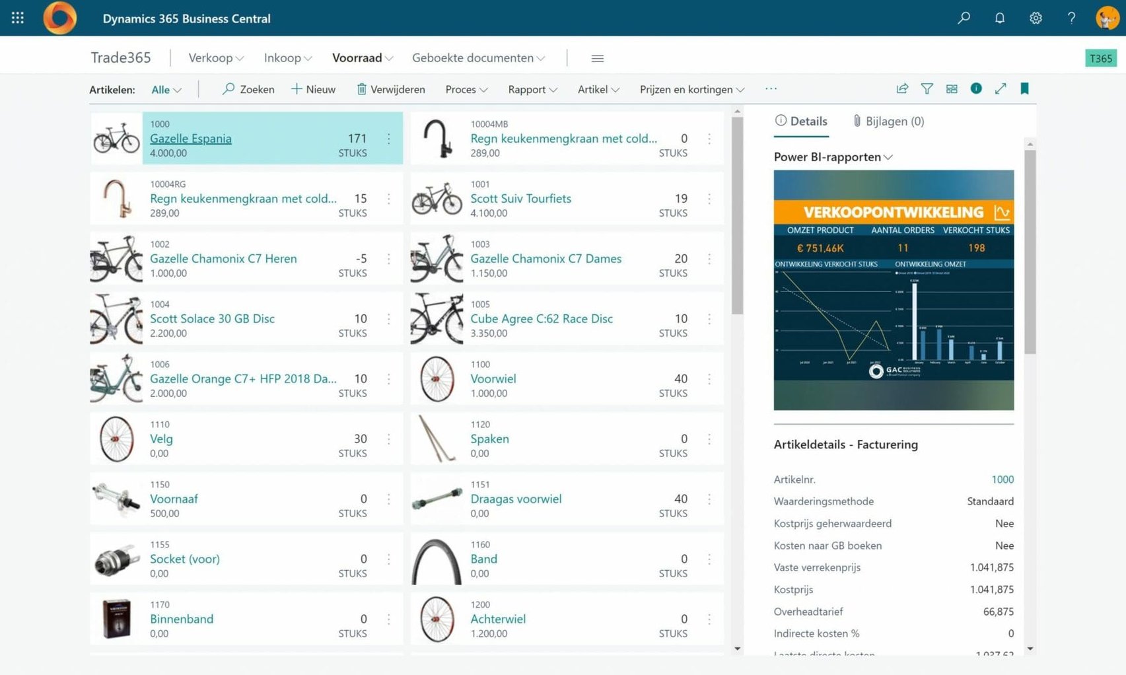Open the Socket (voor) item

coord(185,559)
